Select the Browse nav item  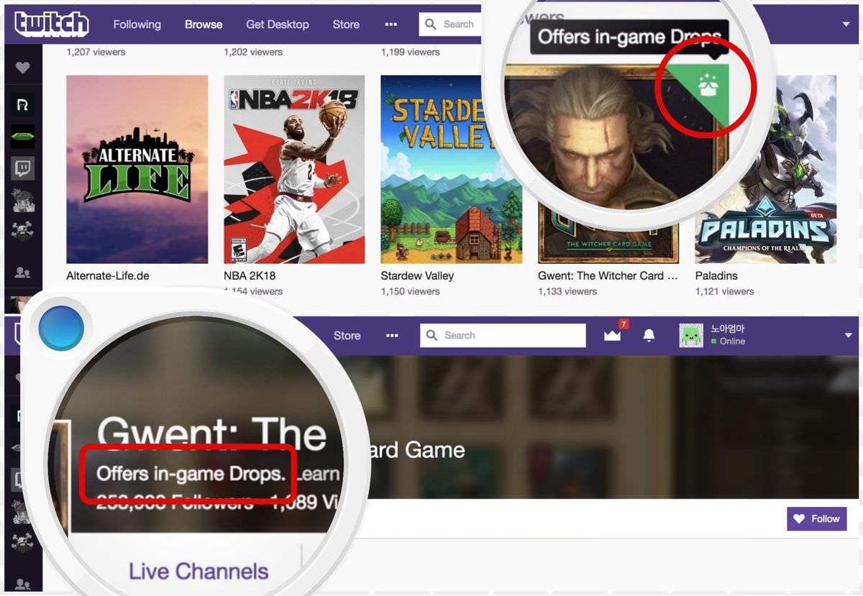tap(204, 24)
